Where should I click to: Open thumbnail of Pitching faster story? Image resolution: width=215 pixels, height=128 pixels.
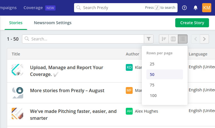tap(17, 113)
